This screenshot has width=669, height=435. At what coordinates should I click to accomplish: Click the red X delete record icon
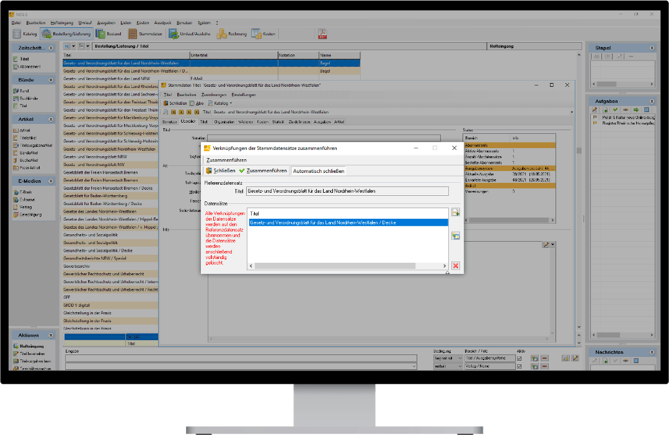(456, 266)
